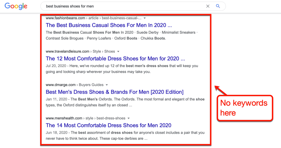Click the 'Suede Derby · Minimalist Sneakers' snippet text

(166, 33)
